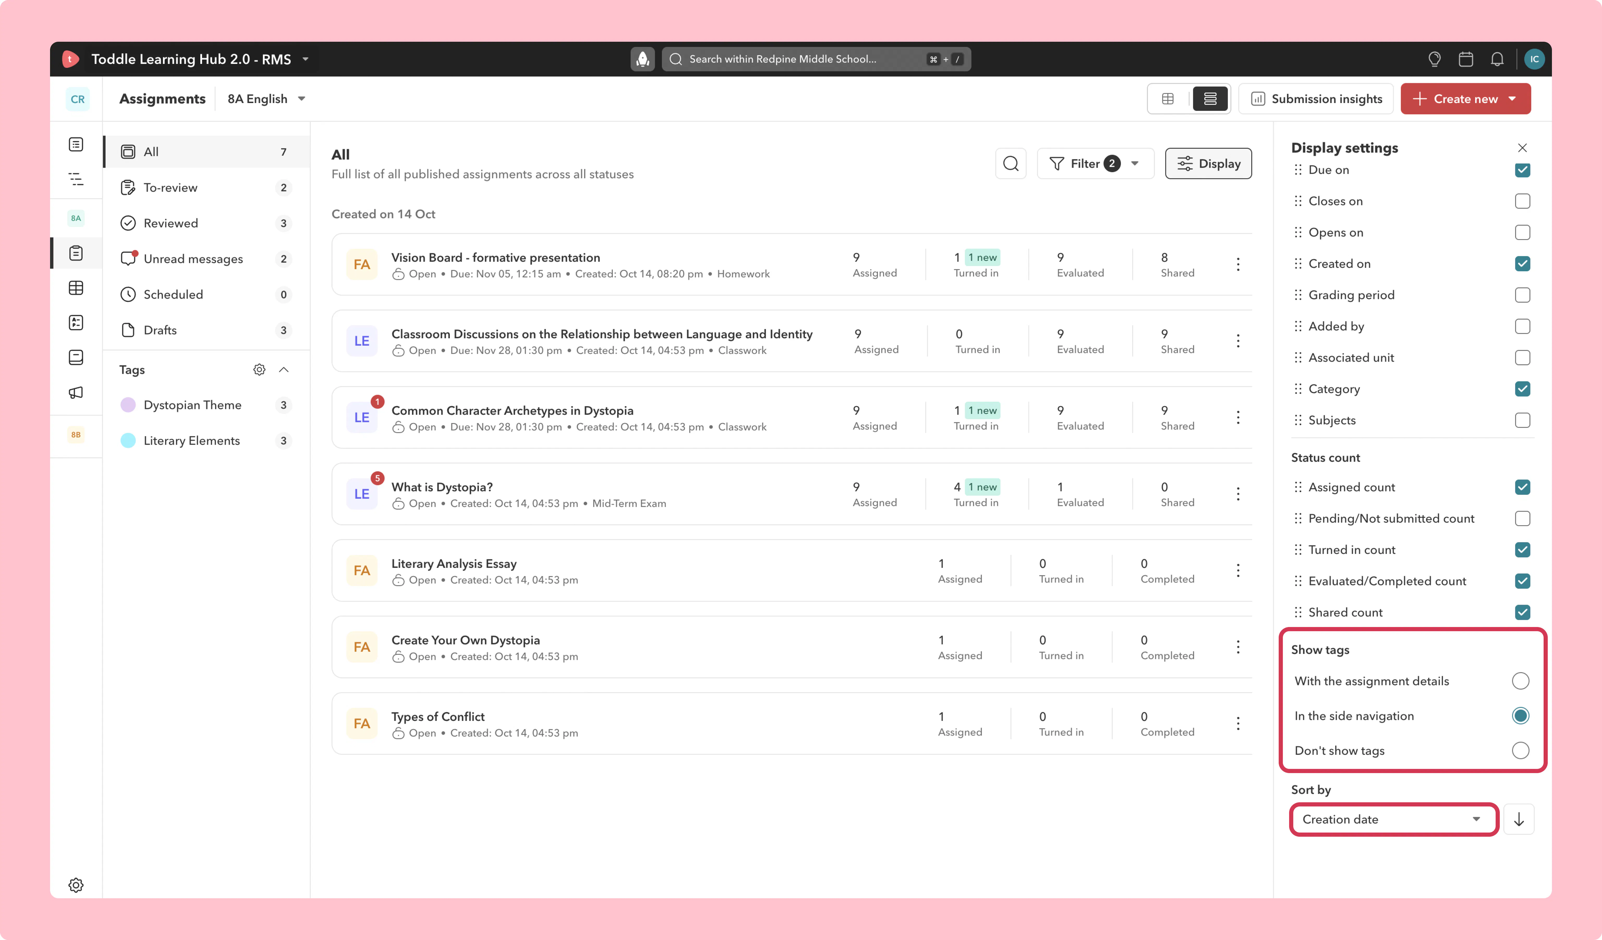
Task: Uncheck the Created on checkbox
Action: (1522, 263)
